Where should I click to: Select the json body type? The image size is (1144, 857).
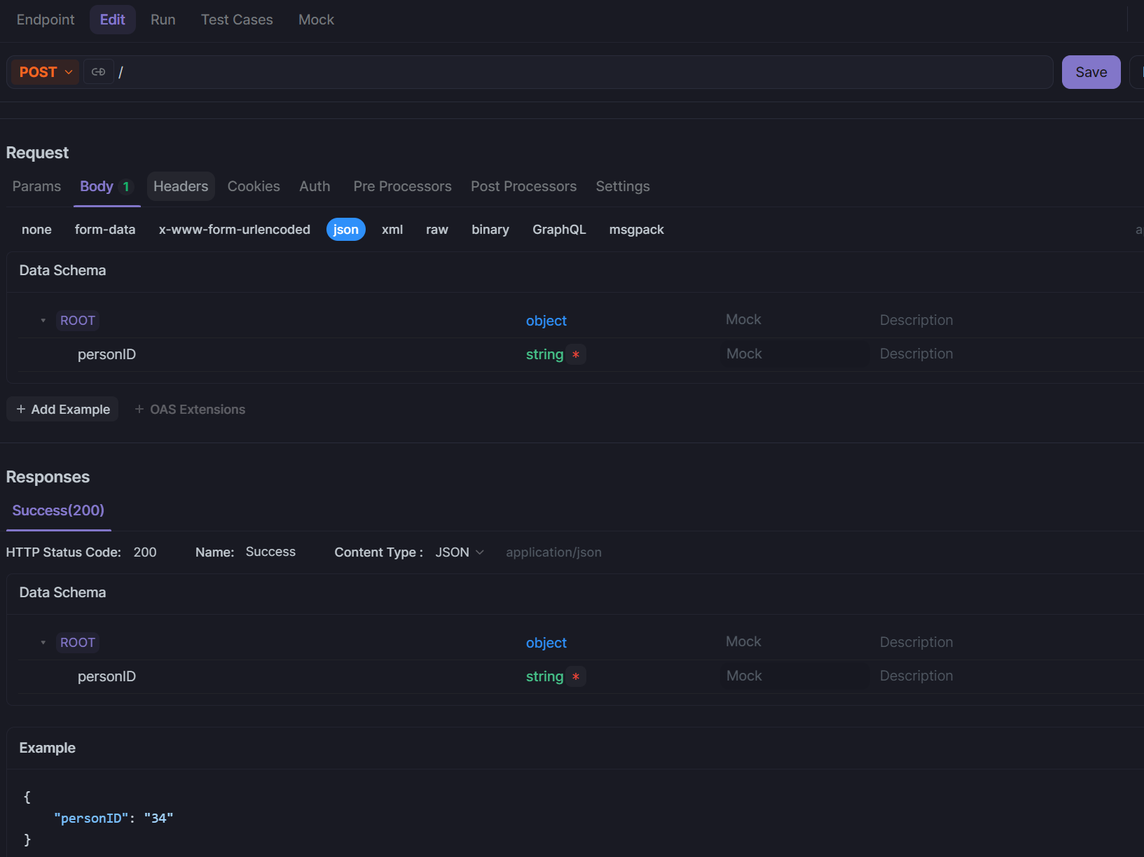(x=345, y=230)
